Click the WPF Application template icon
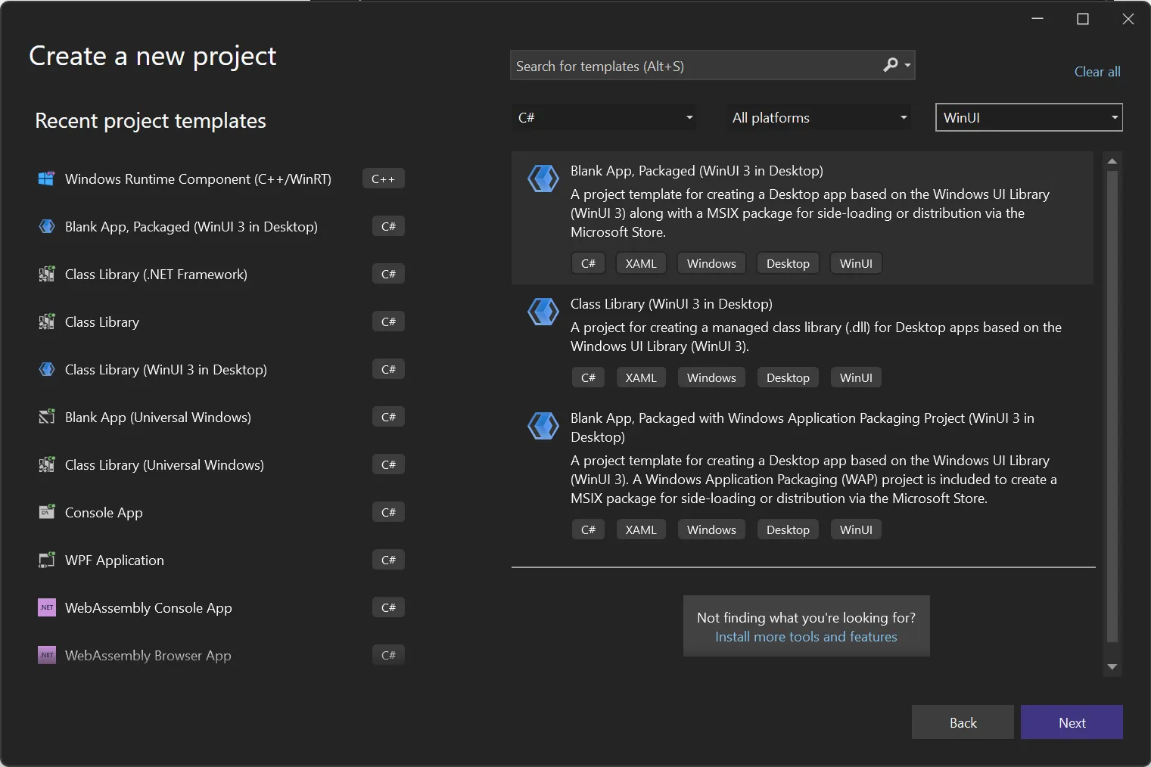Image resolution: width=1151 pixels, height=767 pixels. click(46, 560)
